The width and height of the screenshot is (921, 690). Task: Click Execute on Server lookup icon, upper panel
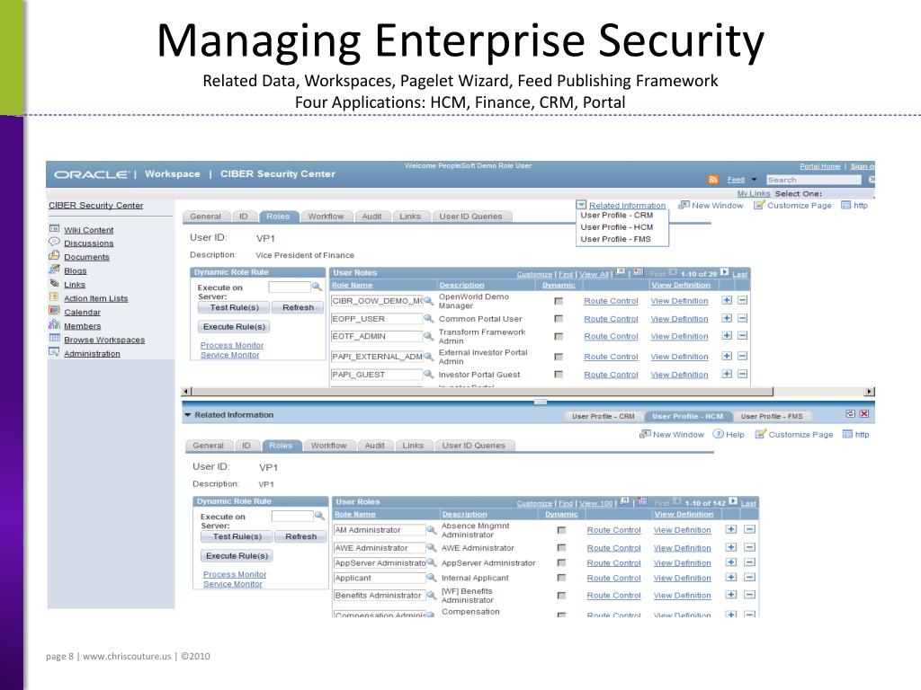(x=317, y=287)
